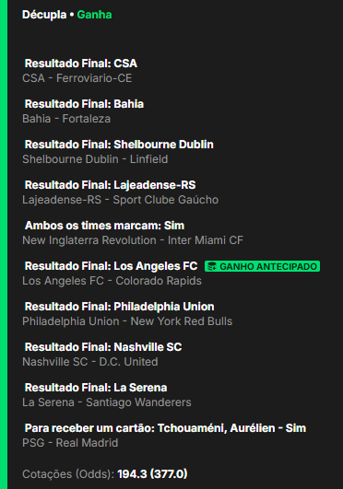
Task: Select Resultado Final: Nashville SC
Action: [x=103, y=347]
